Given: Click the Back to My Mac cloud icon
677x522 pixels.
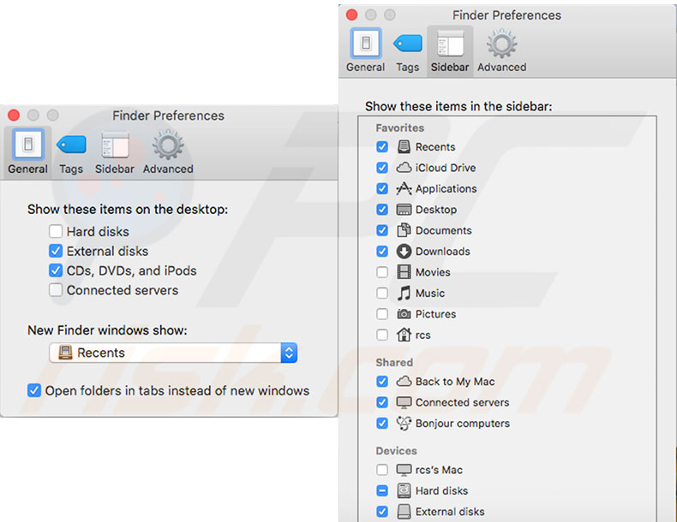Looking at the screenshot, I should 404,381.
